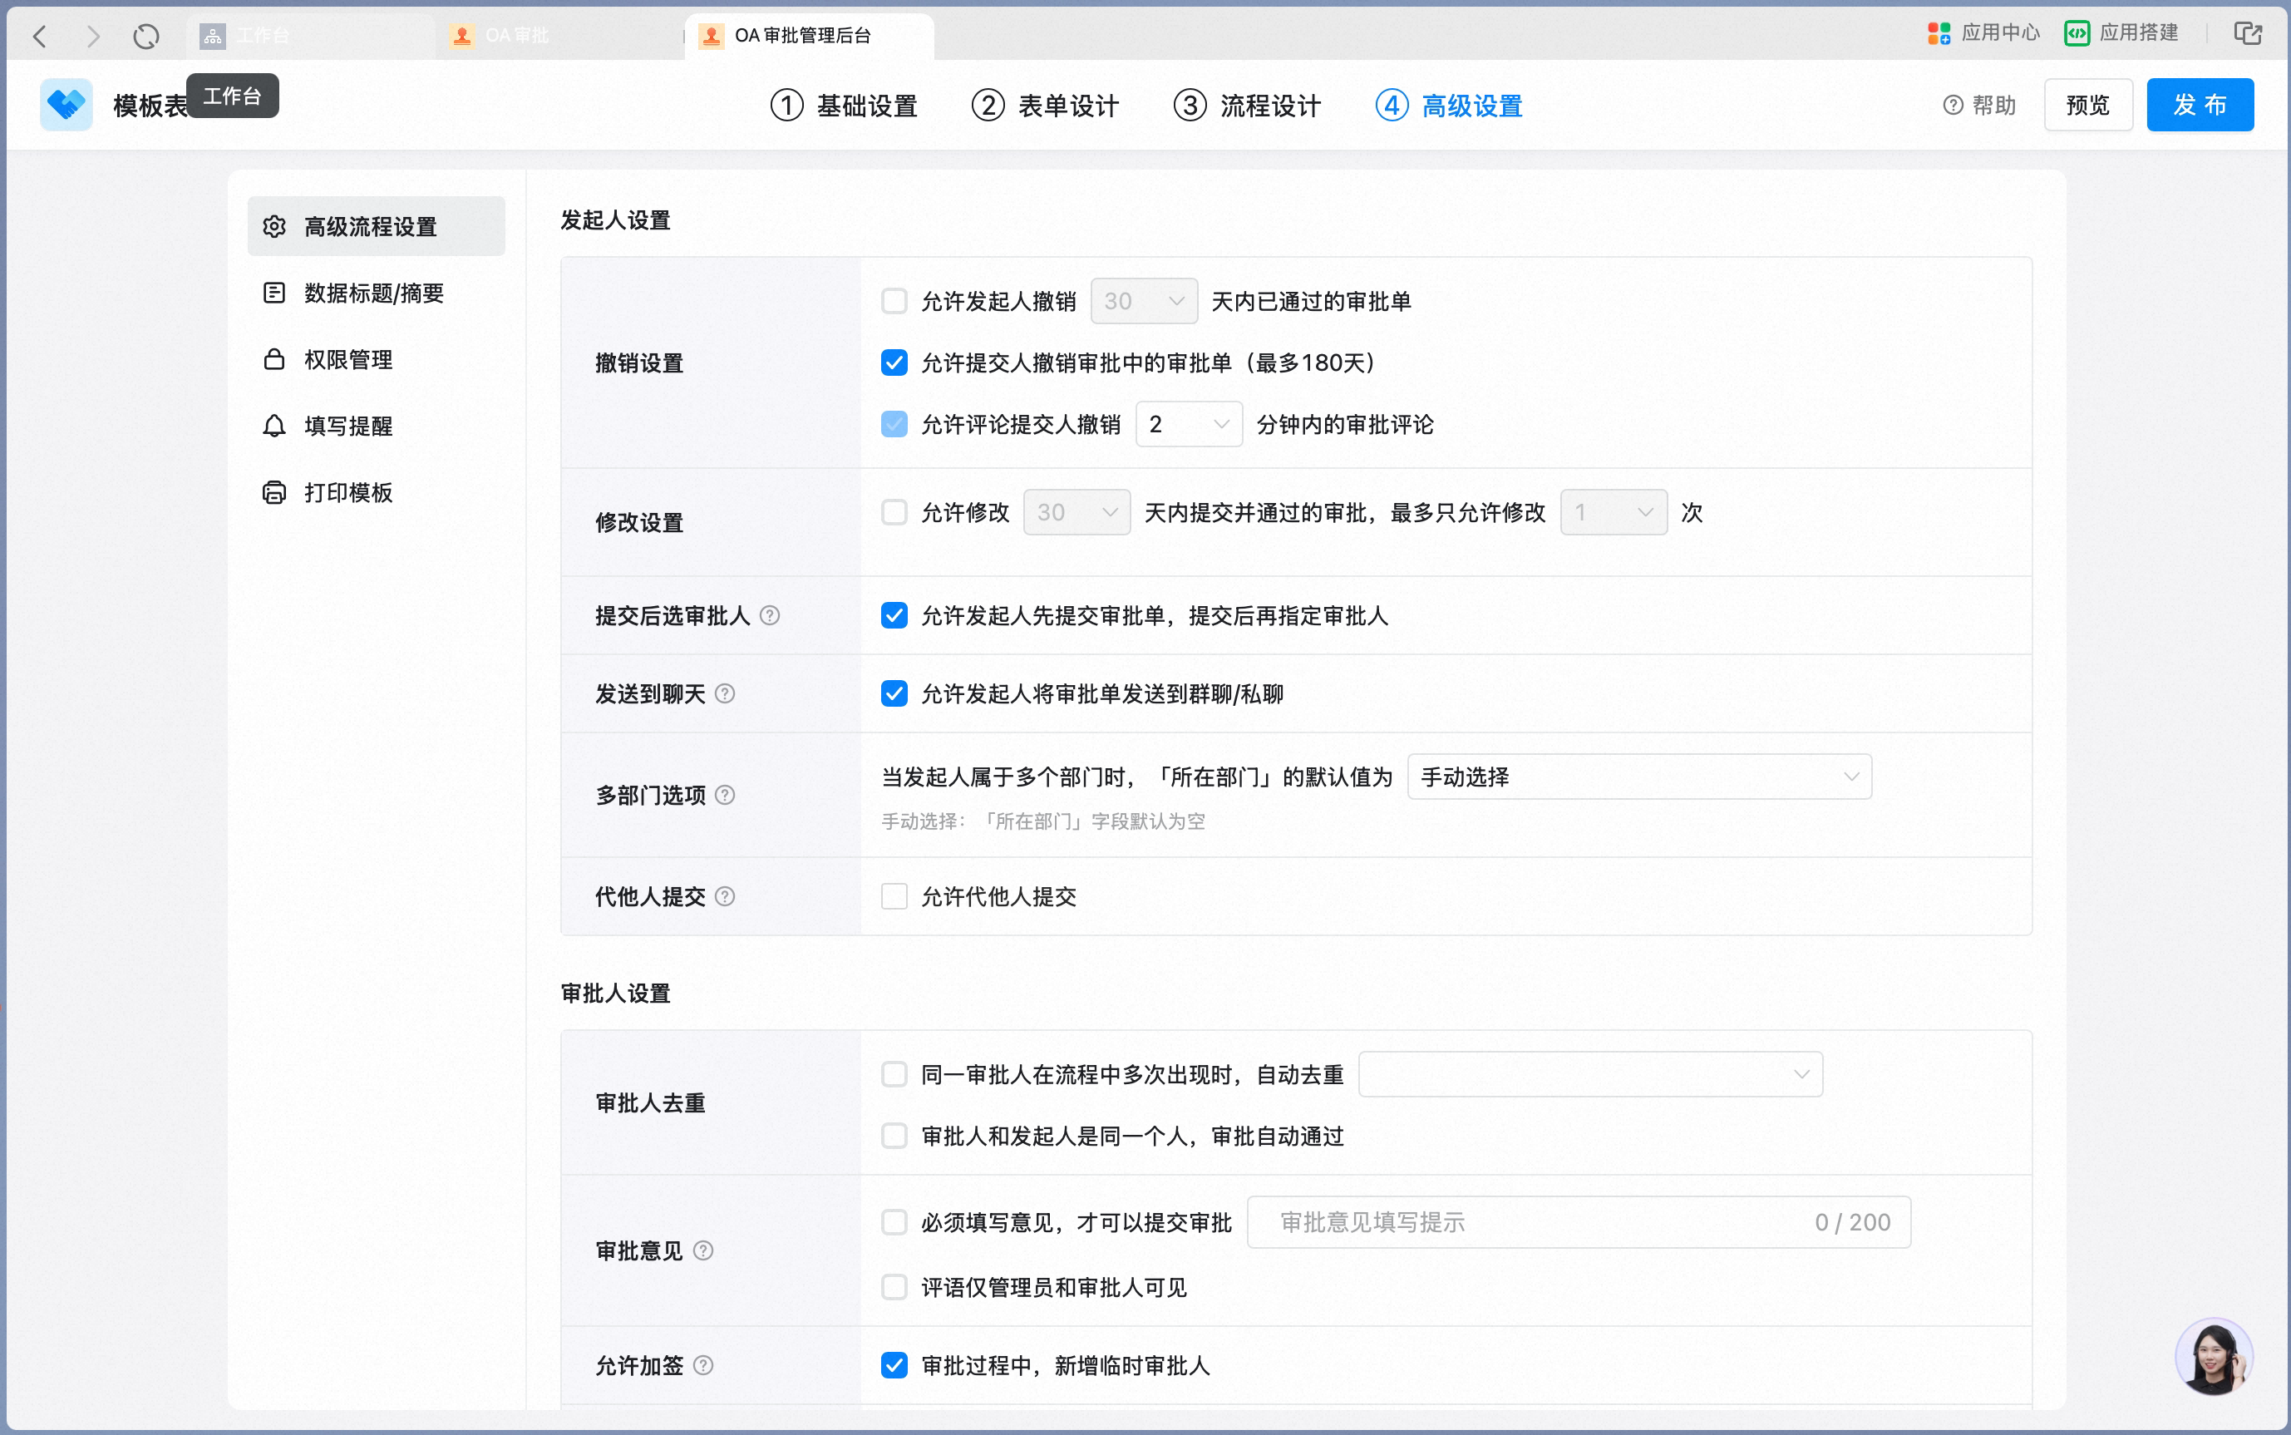Enable 允许代他人提交 checkbox

point(894,897)
